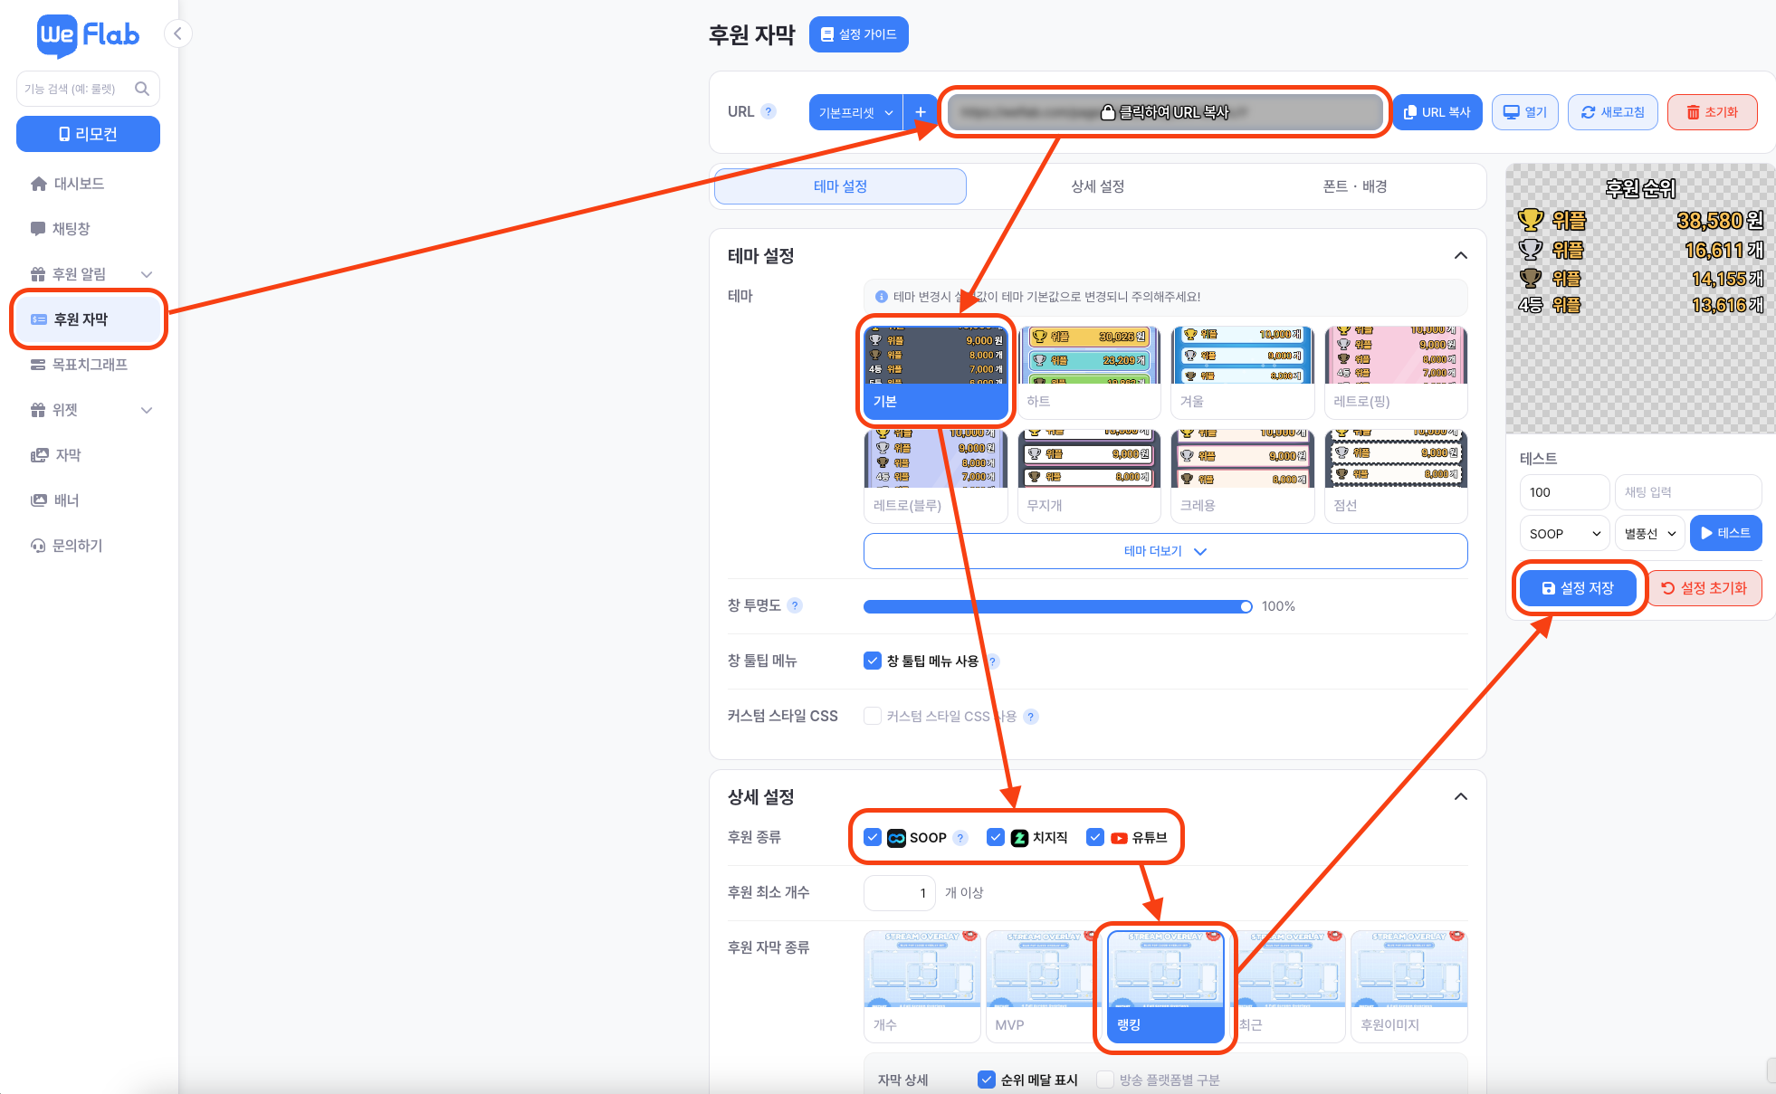Viewport: 1776px width, 1094px height.
Task: Click the 창 투명도 slider handle
Action: point(1246,606)
